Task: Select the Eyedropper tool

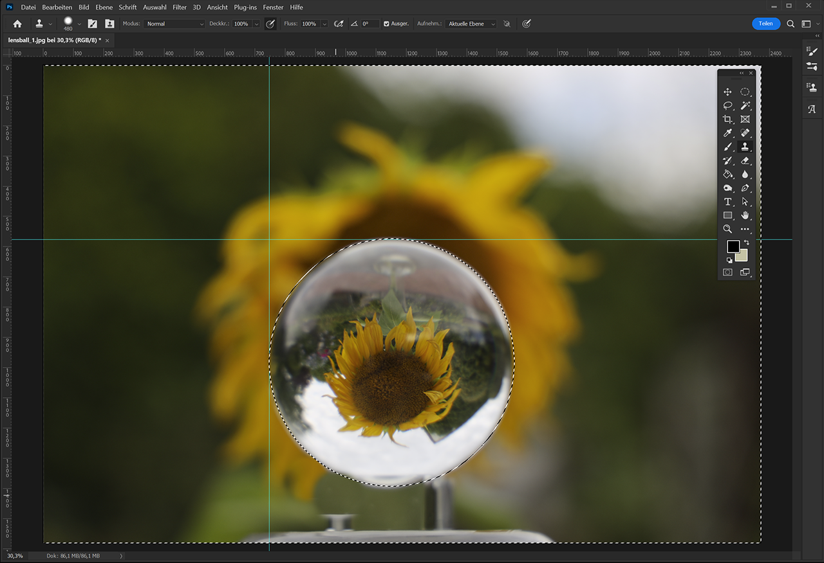Action: click(727, 133)
